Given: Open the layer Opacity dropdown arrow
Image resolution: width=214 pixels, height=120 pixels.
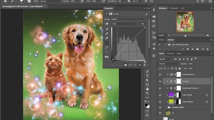Looking at the screenshot, I should 195,64.
